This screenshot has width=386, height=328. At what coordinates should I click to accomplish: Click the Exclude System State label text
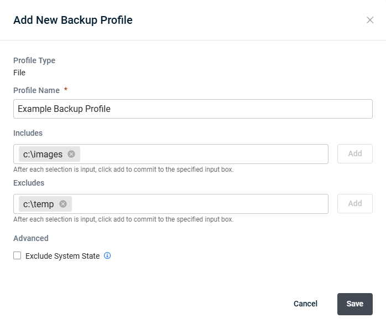(62, 256)
